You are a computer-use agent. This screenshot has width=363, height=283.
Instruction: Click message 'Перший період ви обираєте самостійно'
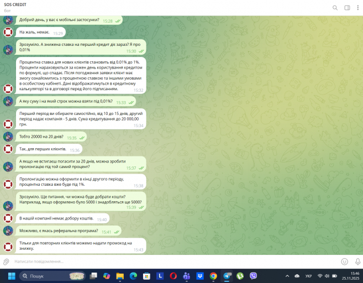tap(81, 119)
